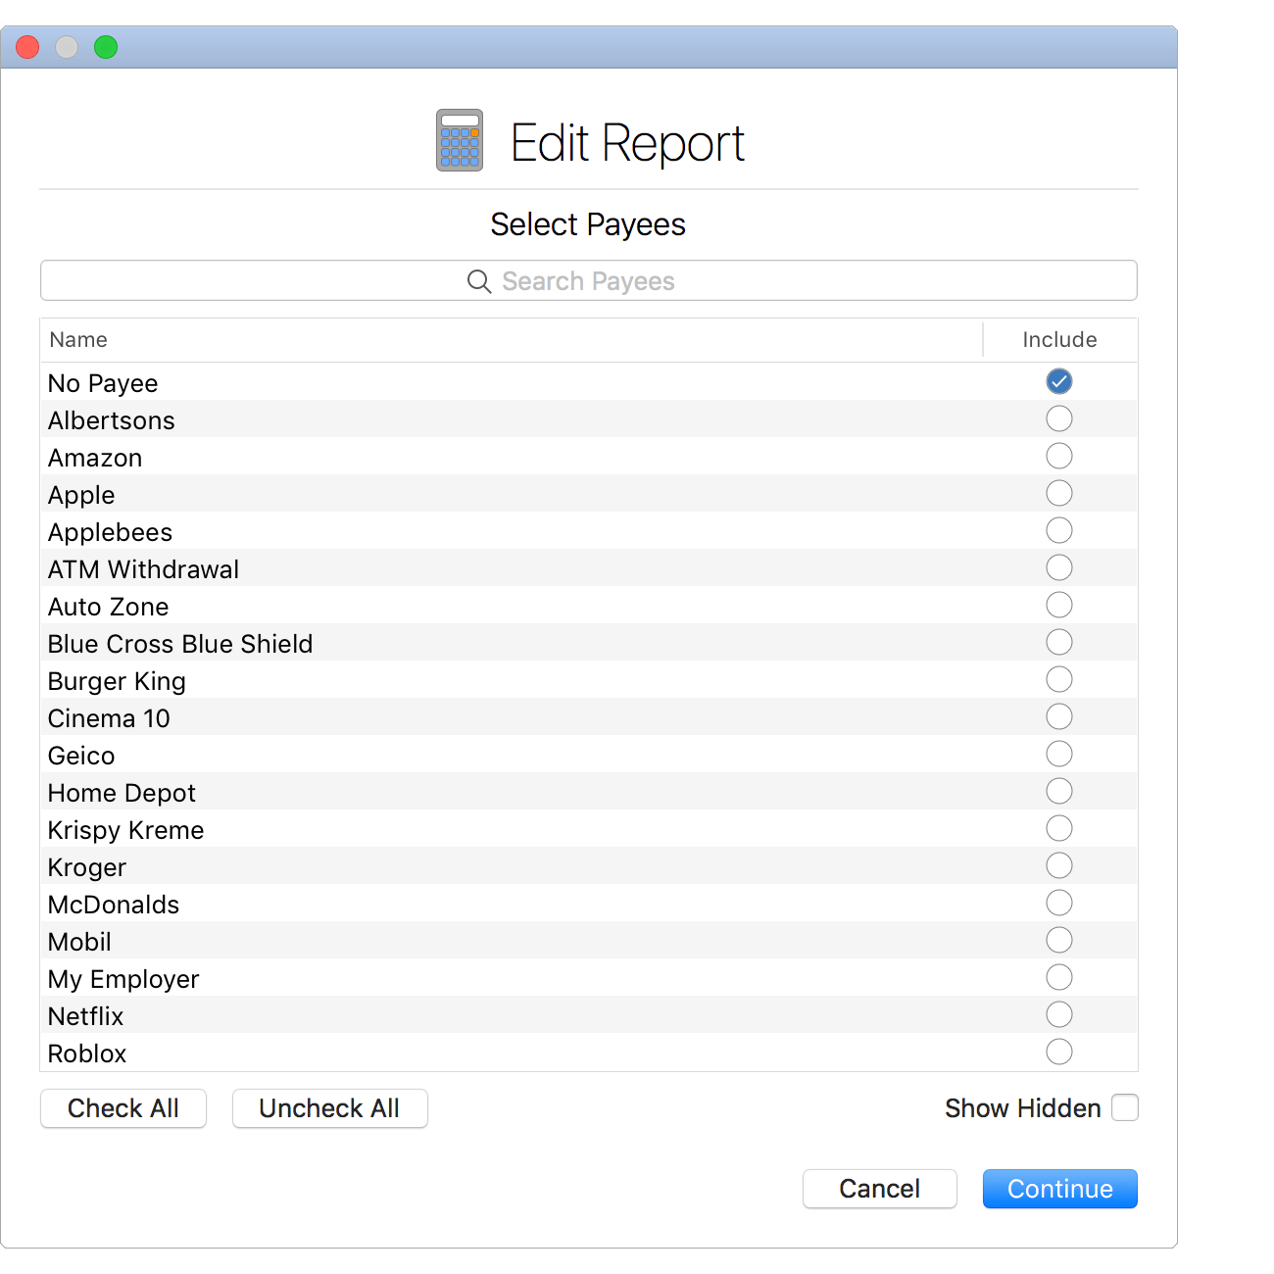Close the window with red button
The image size is (1274, 1274).
coord(27,47)
